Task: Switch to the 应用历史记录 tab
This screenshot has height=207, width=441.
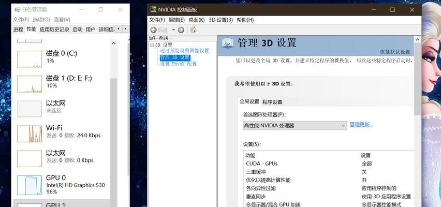Action: pos(54,29)
